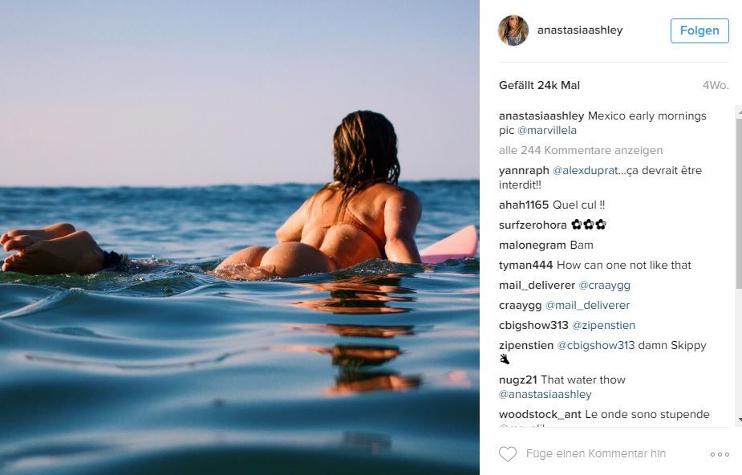Screen dimensions: 742x475
Task: Open yannraph commenter profile
Action: (x=524, y=170)
